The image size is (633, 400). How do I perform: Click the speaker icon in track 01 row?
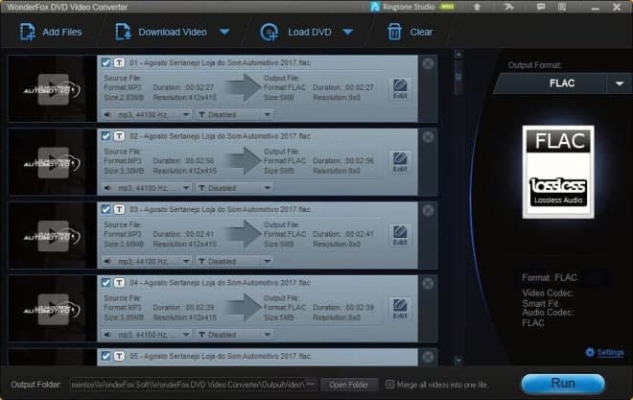107,115
